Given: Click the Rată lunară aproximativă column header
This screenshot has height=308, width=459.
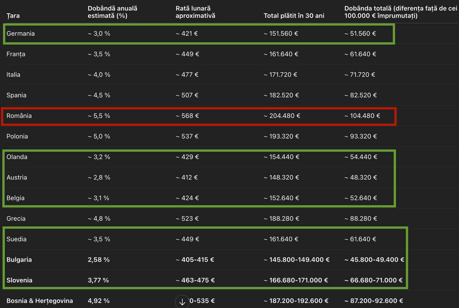Looking at the screenshot, I should [x=195, y=12].
